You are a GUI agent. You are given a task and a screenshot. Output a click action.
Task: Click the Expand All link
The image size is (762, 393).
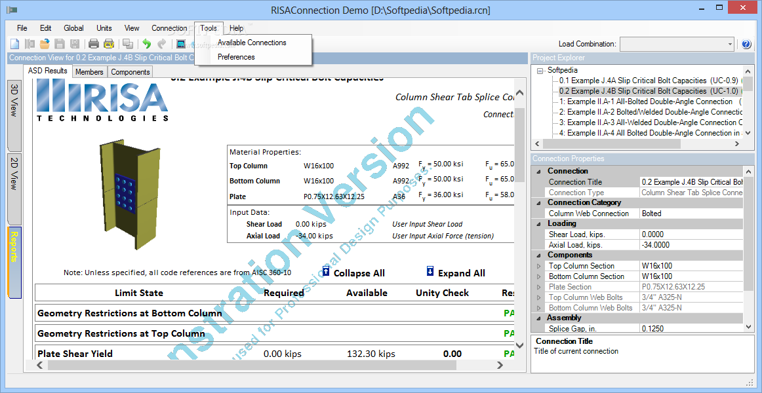pos(461,273)
